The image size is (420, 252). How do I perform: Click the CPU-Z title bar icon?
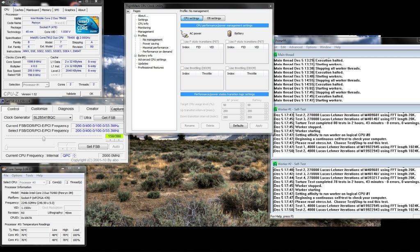3,2
